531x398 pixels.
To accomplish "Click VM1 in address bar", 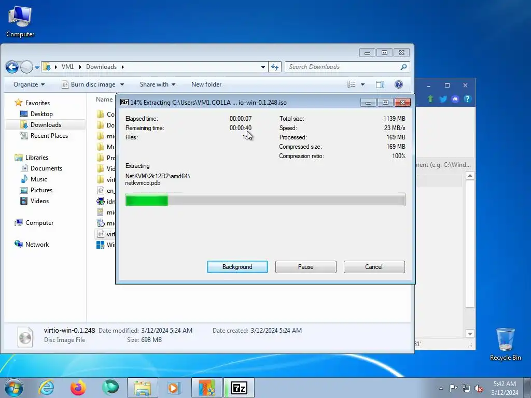I will [x=67, y=67].
